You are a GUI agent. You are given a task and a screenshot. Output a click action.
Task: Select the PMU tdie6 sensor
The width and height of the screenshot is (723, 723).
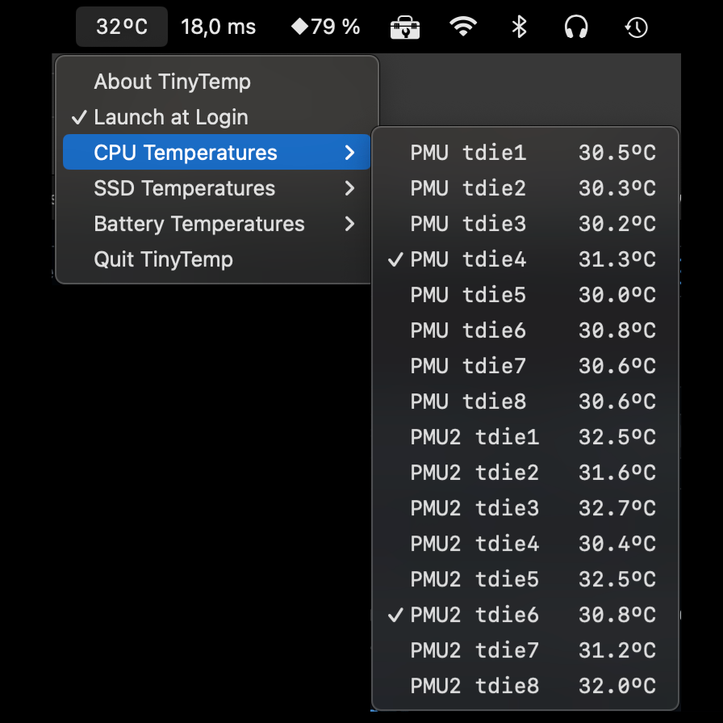(525, 330)
